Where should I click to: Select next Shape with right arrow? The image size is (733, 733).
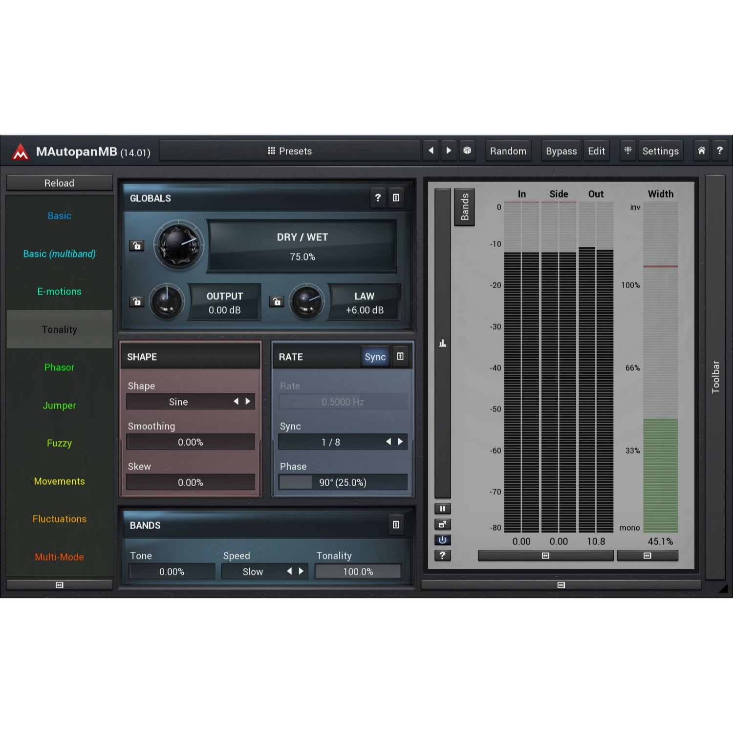248,401
